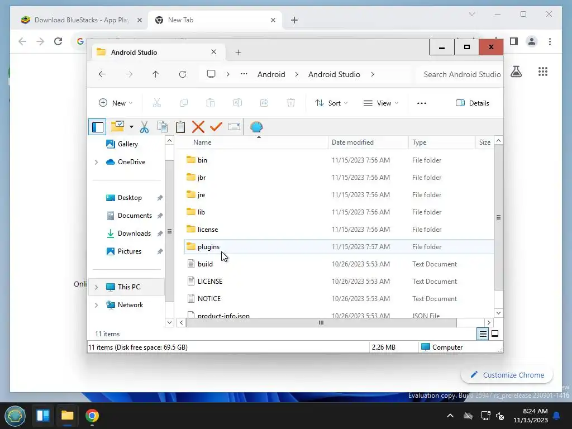Open Classic Shell settings shell icon
Viewport: 572px width, 429px height.
tap(256, 127)
